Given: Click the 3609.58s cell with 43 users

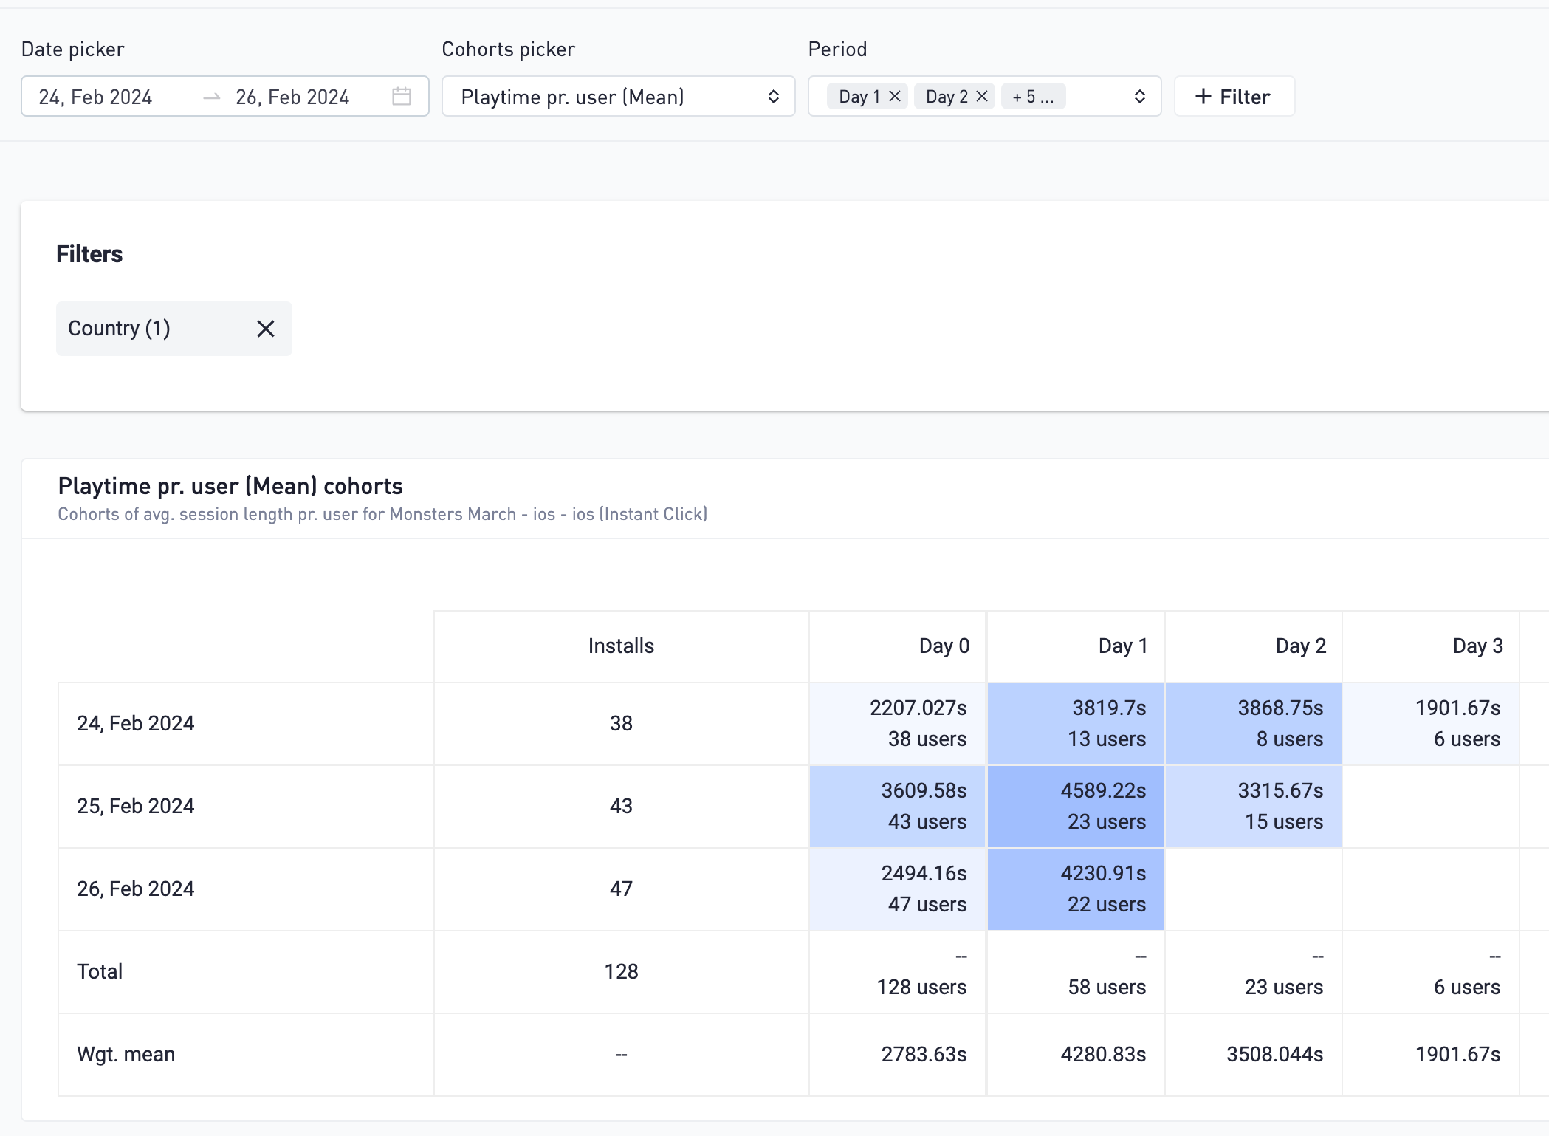Looking at the screenshot, I should click(898, 807).
